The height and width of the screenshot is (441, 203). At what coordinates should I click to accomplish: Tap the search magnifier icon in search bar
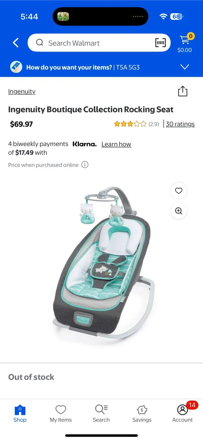coord(40,43)
